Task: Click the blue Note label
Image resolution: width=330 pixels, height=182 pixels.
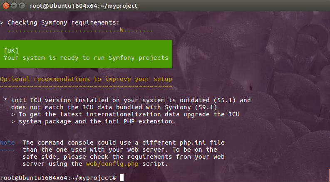Action: pos(7,143)
